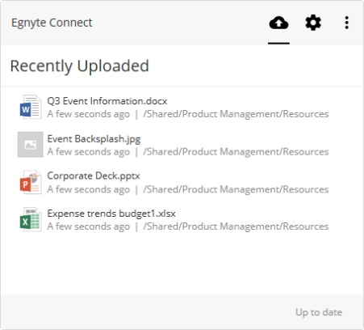Click 'A few seconds ago' under Expense trends budget1
The height and width of the screenshot is (330, 364).
(x=89, y=226)
